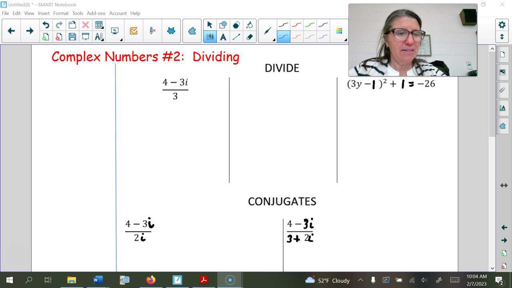Open the Add-ons puzzle piece icon
512x288 pixels.
[192, 30]
